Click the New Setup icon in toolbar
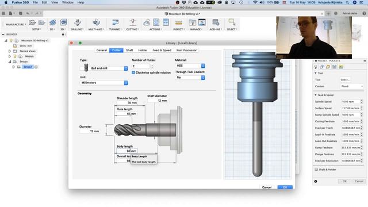Screen dimensions: 368x207 click(x=32, y=22)
